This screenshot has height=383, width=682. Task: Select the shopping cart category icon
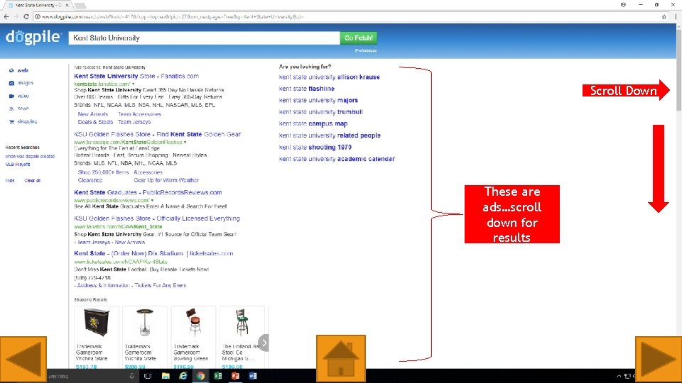[x=11, y=121]
